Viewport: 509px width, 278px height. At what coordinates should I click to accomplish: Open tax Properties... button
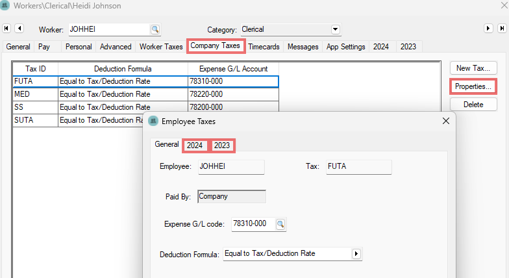click(x=473, y=86)
